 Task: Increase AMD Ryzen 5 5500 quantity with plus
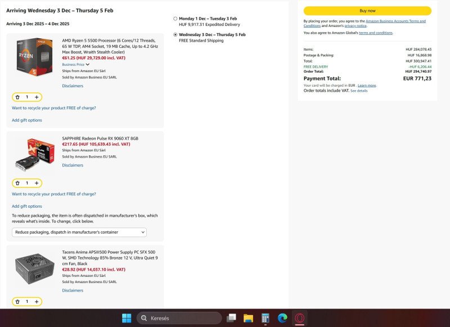37,97
